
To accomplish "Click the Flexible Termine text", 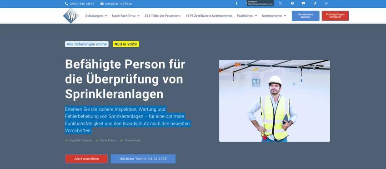I will 81,140.
